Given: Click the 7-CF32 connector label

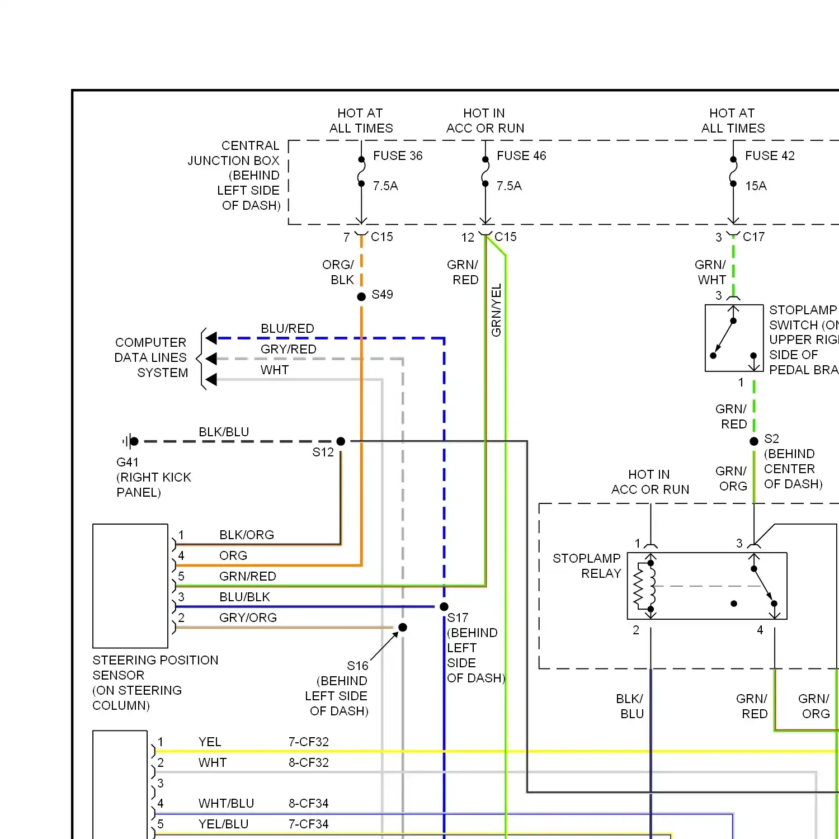Looking at the screenshot, I should click(309, 742).
